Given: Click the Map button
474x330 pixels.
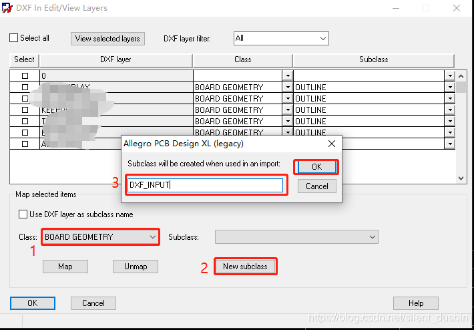Looking at the screenshot, I should (x=65, y=267).
